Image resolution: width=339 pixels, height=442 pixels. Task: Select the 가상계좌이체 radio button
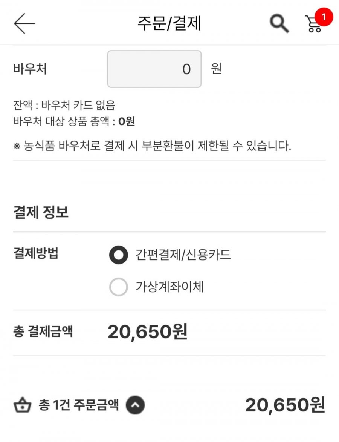(118, 287)
